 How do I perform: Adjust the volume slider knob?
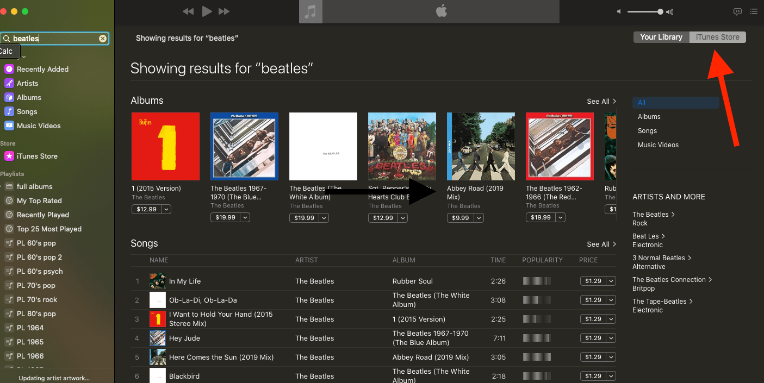660,11
